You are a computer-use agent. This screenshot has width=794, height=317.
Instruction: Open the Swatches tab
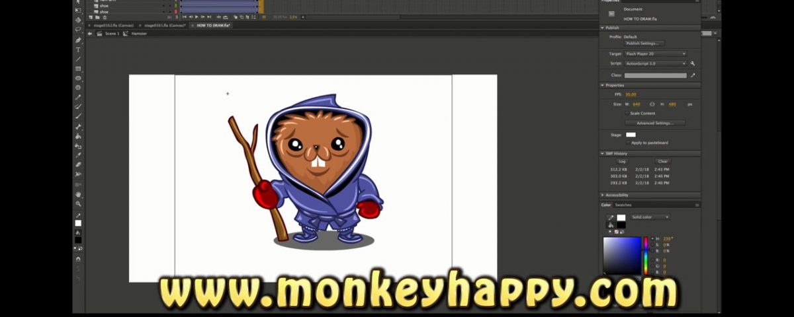tap(623, 205)
